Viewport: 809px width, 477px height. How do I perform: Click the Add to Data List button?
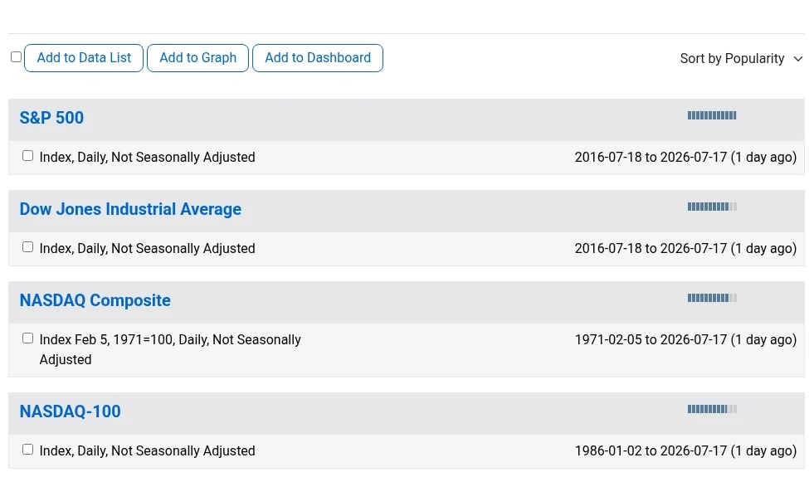84,58
